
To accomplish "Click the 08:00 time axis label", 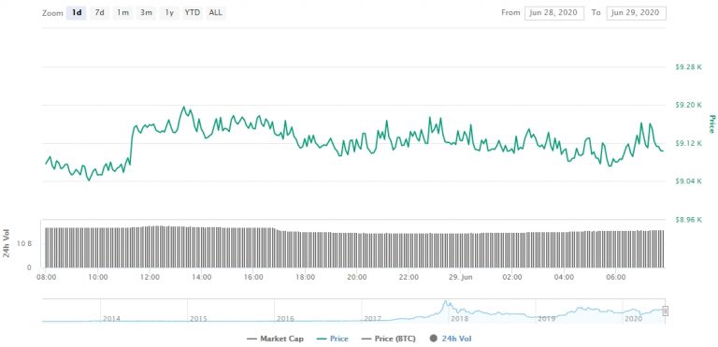I will (x=46, y=278).
